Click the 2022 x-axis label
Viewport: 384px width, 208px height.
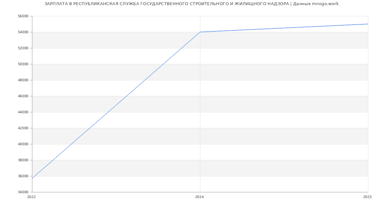click(32, 197)
